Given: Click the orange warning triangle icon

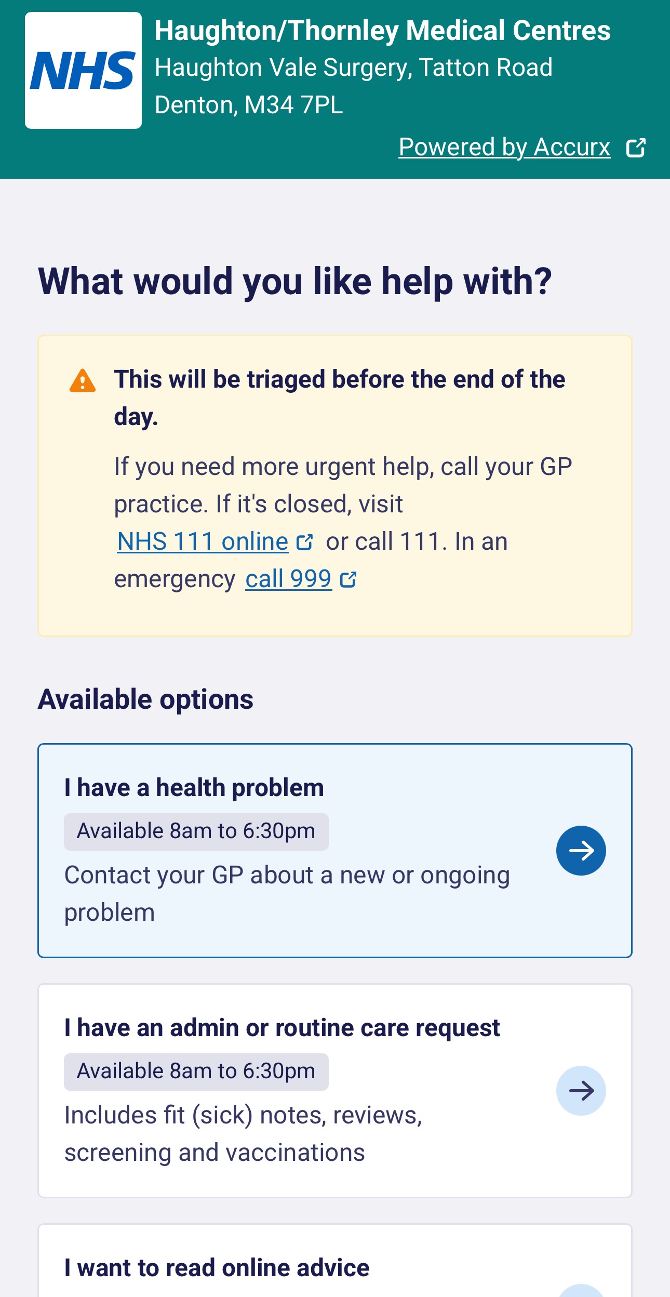Looking at the screenshot, I should tap(83, 380).
